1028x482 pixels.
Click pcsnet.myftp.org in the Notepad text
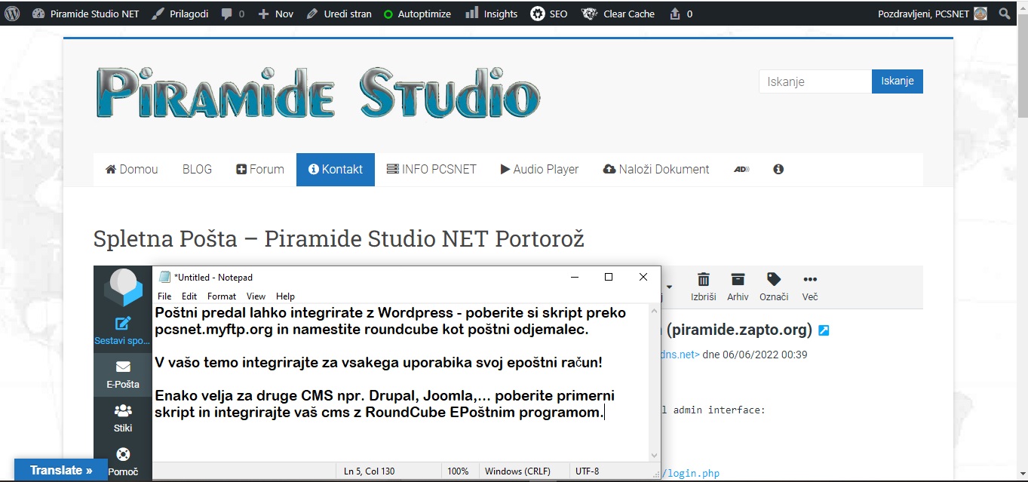tap(214, 330)
